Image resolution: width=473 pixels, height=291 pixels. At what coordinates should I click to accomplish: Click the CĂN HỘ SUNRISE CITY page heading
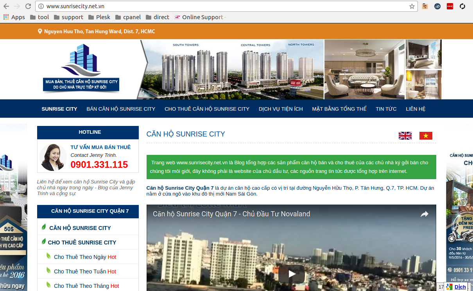[x=186, y=134]
